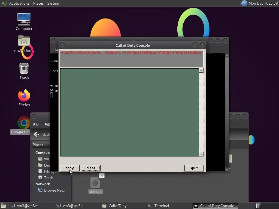Viewport: 279px width, 209px height.
Task: Click the quit button in console
Action: [194, 168]
